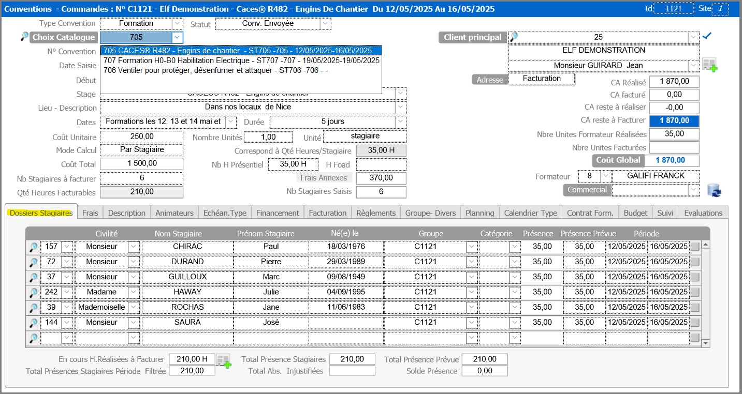Click magnifier icon on GUILLOUX row
742x394 pixels.
(33, 277)
